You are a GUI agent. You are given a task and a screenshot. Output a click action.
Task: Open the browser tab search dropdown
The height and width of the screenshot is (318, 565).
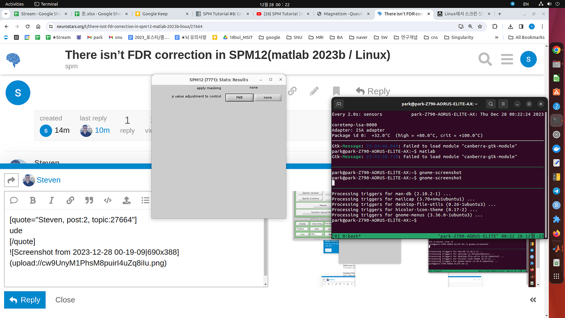pos(6,14)
